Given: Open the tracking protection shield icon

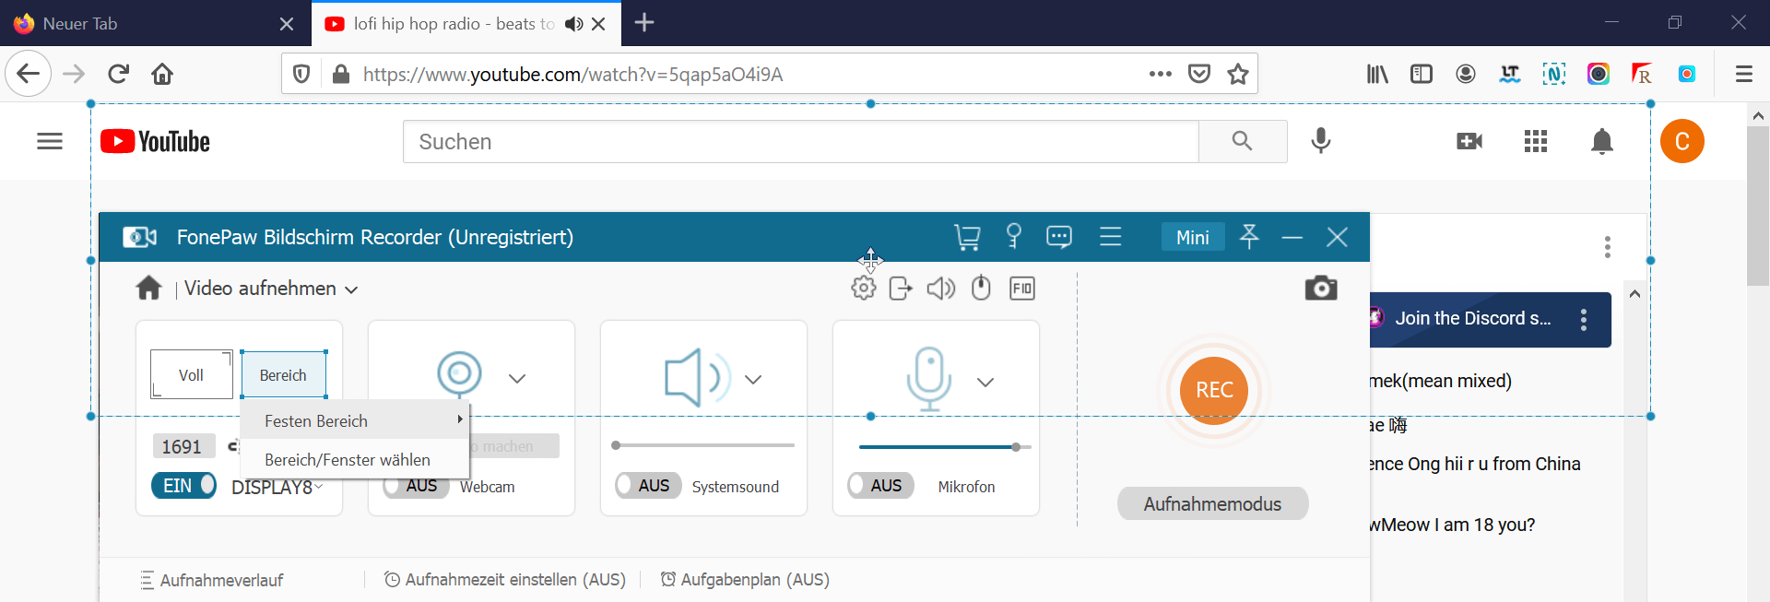Looking at the screenshot, I should pyautogui.click(x=301, y=74).
